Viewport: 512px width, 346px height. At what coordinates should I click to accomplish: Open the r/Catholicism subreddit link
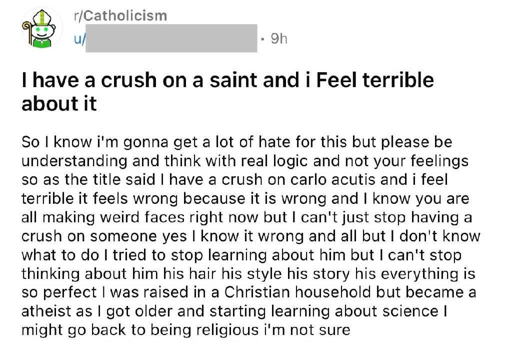[x=120, y=16]
